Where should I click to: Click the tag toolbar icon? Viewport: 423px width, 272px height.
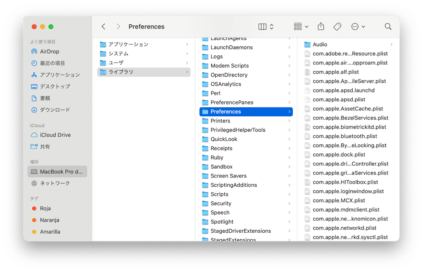(x=337, y=27)
